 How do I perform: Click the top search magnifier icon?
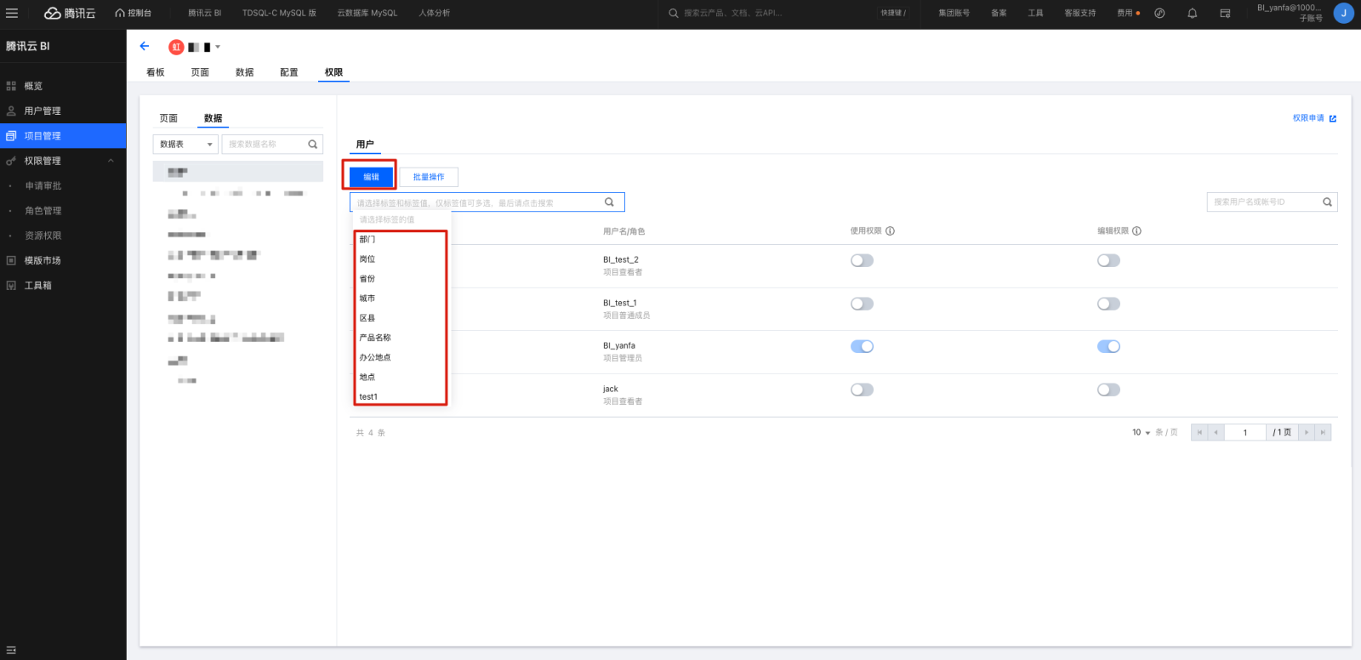[x=674, y=13]
